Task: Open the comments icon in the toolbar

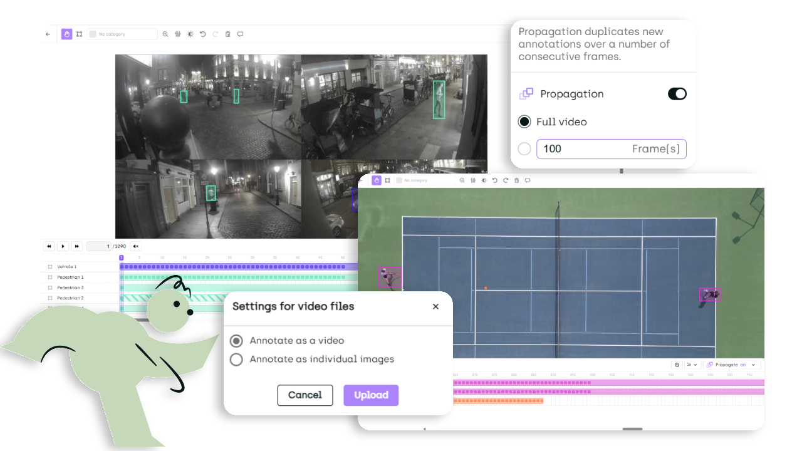Action: coord(240,34)
